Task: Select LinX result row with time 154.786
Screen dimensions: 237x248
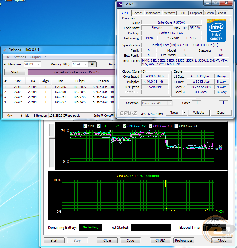Action: click(x=59, y=87)
